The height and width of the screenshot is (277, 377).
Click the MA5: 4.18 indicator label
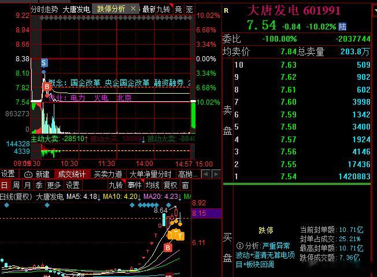(83, 197)
